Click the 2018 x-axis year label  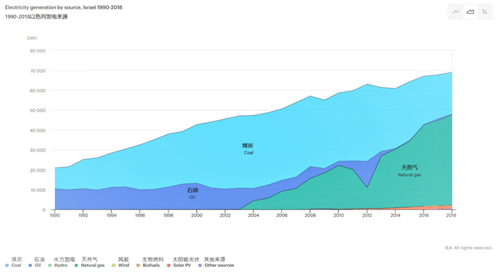pos(451,215)
